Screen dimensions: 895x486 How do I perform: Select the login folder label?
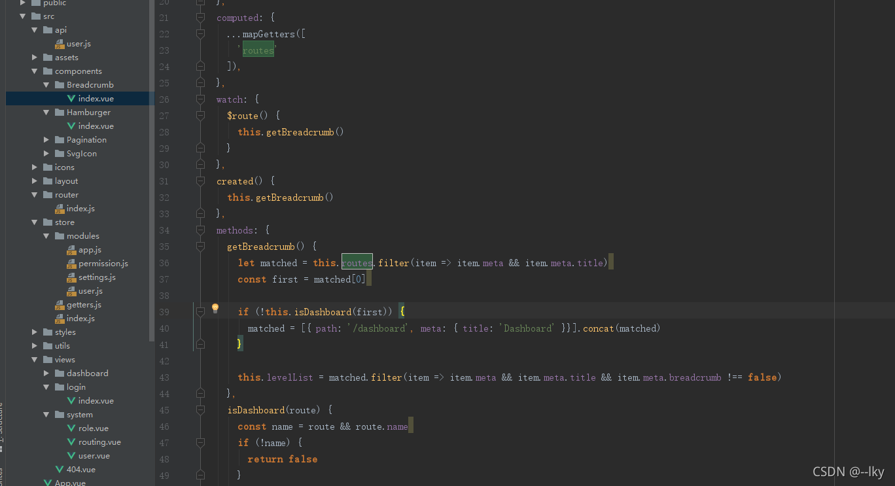[76, 387]
